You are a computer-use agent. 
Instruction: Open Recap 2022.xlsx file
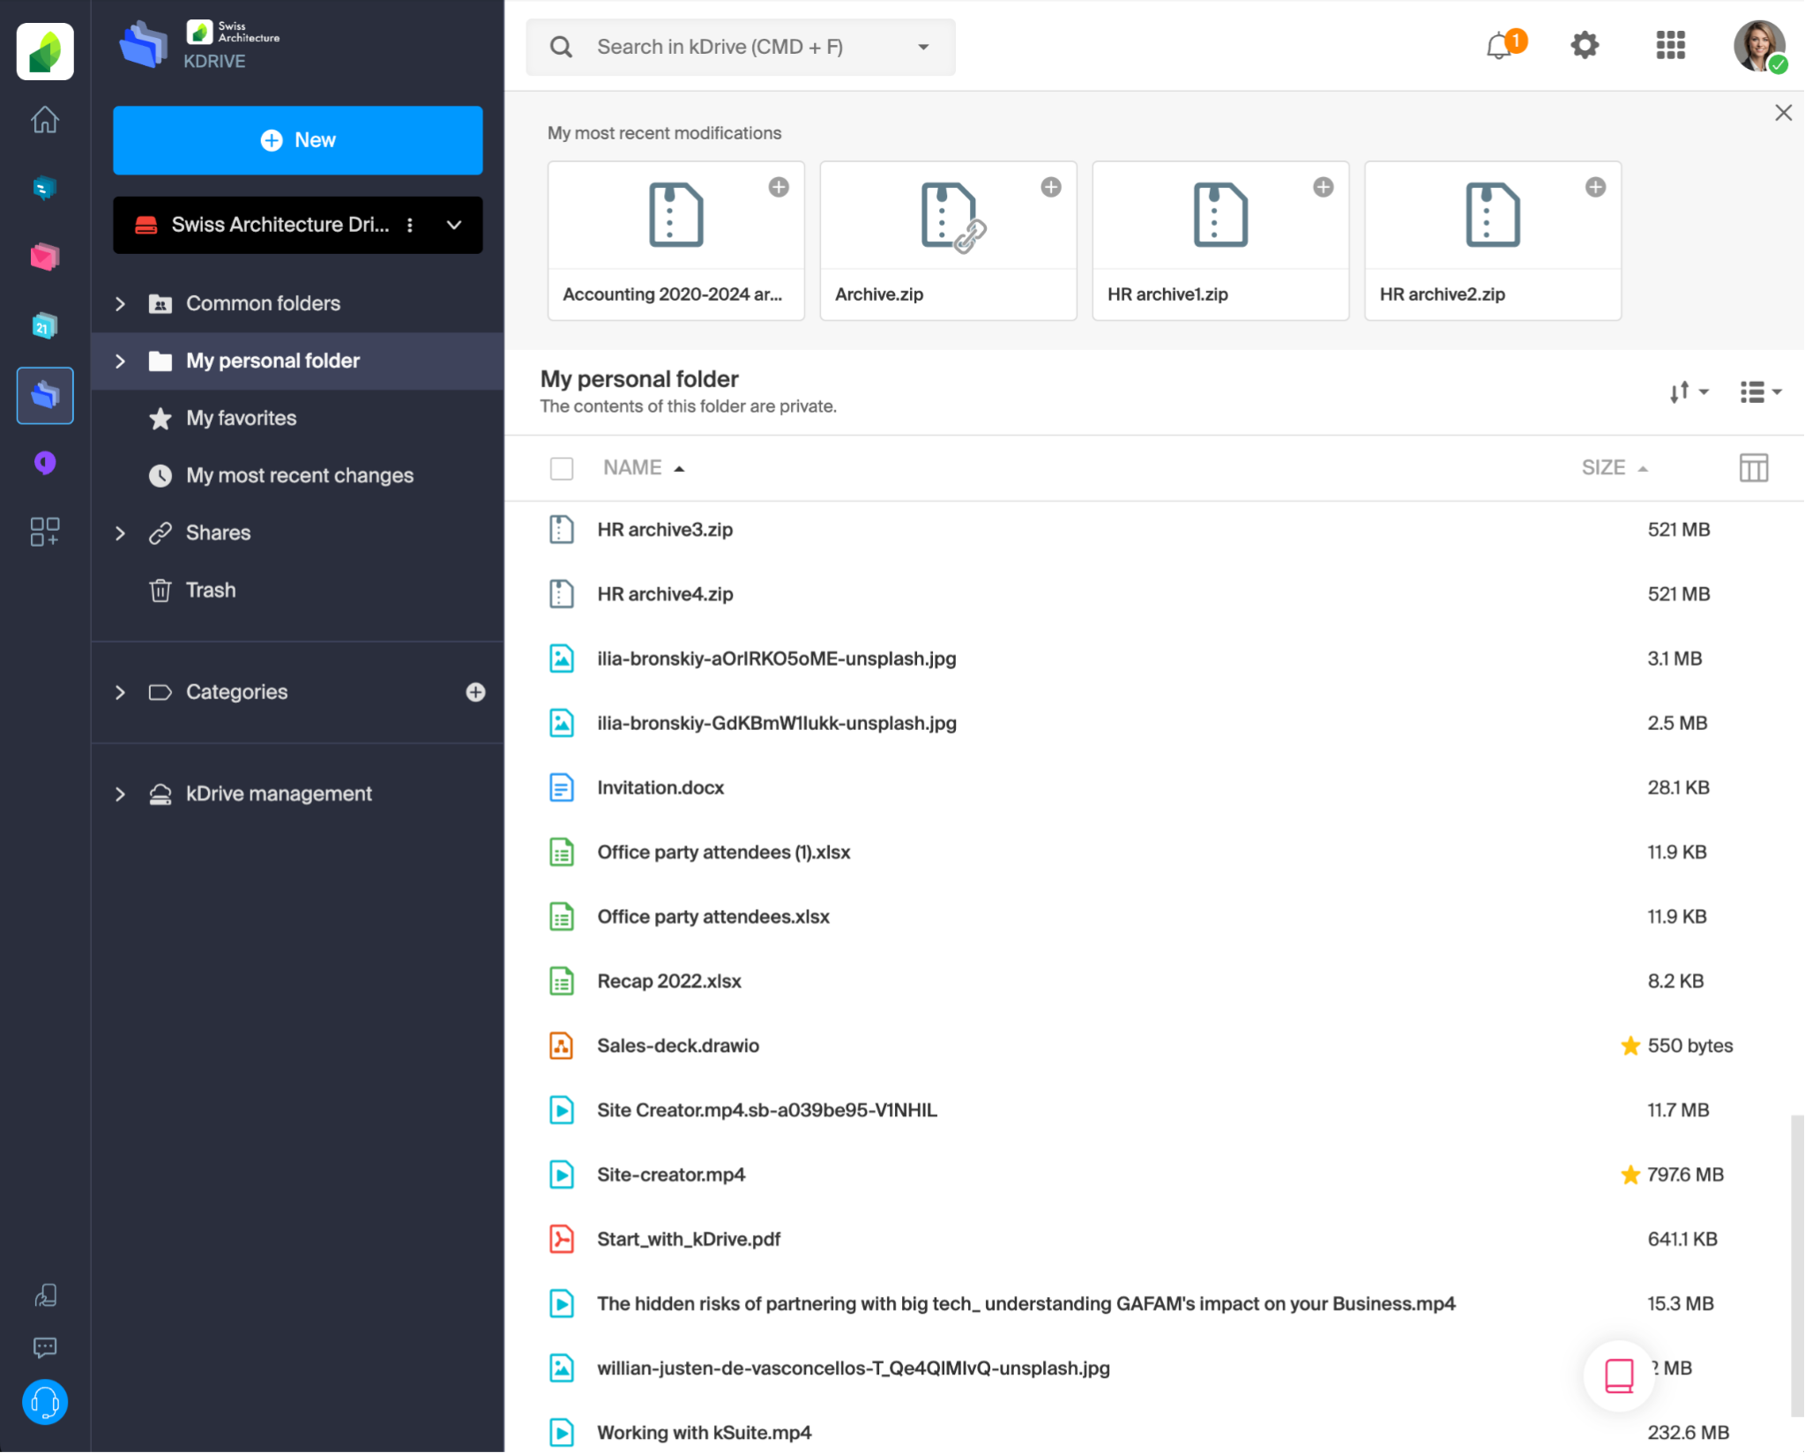(x=669, y=981)
